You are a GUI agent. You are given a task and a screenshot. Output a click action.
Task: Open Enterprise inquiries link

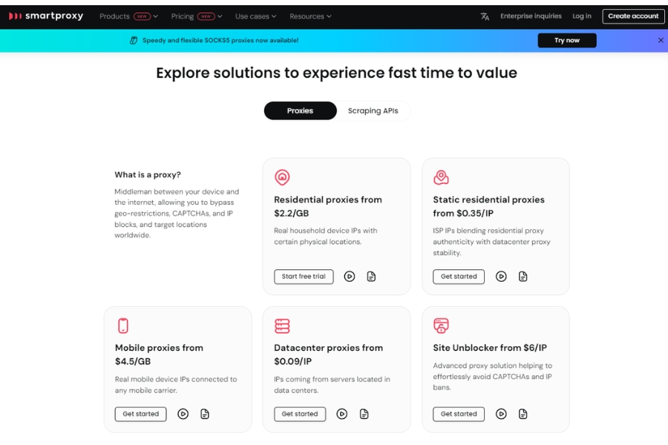[531, 16]
